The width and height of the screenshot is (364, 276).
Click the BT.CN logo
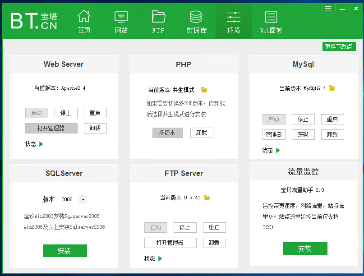pyautogui.click(x=34, y=21)
